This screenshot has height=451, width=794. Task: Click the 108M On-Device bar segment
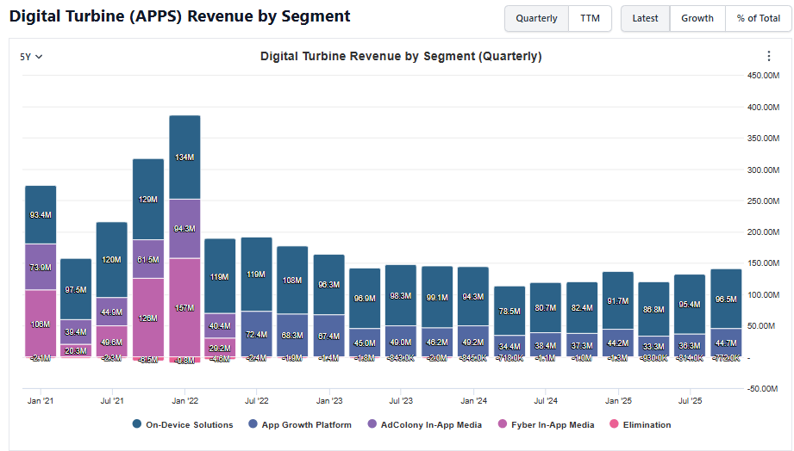292,280
